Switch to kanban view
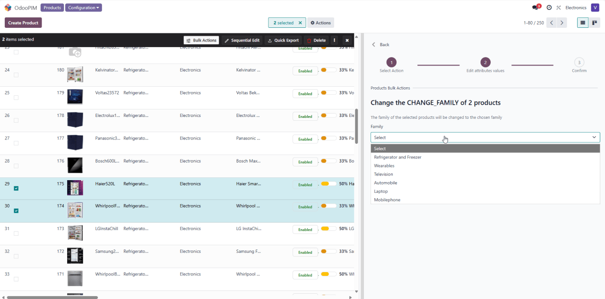This screenshot has width=605, height=299. tap(594, 23)
